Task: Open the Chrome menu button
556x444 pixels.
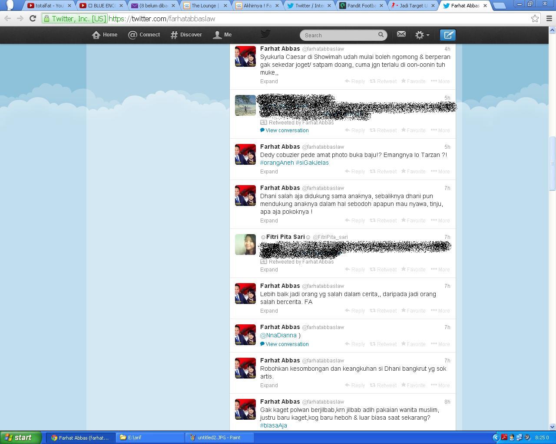Action: pos(549,19)
